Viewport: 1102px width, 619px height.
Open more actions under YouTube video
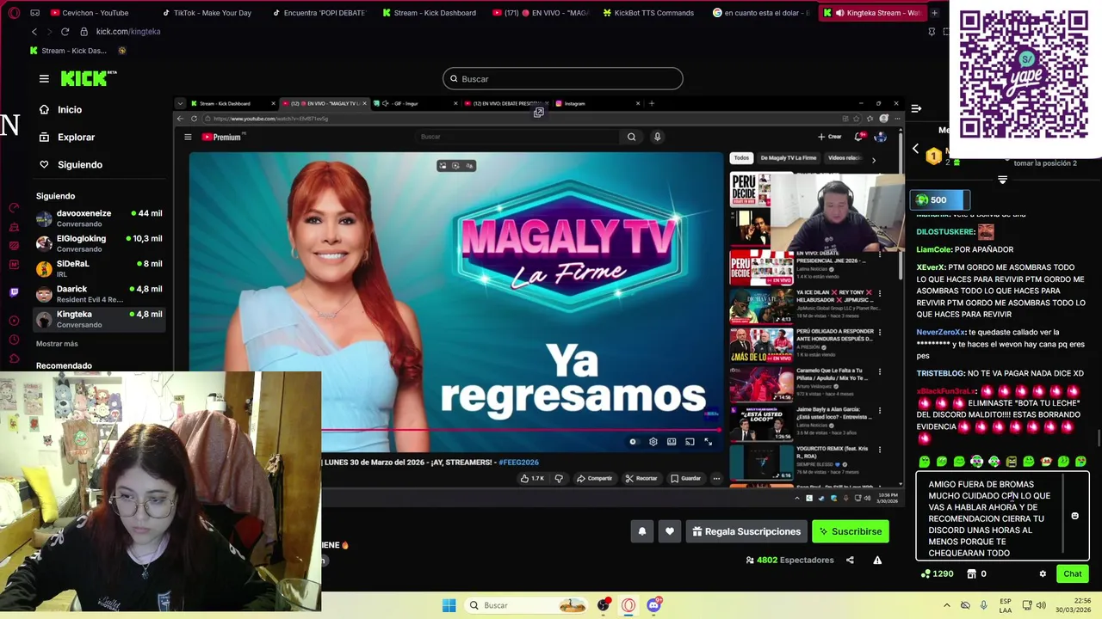[x=716, y=478]
